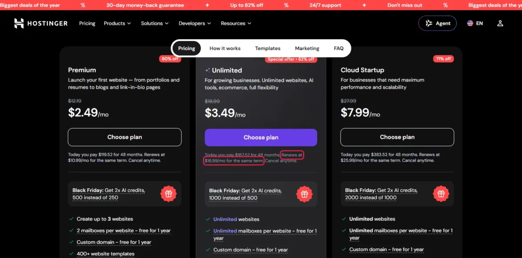Viewport: 522px width, 258px height.
Task: Click '2 mailboxes per website' feature
Action: tap(124, 231)
